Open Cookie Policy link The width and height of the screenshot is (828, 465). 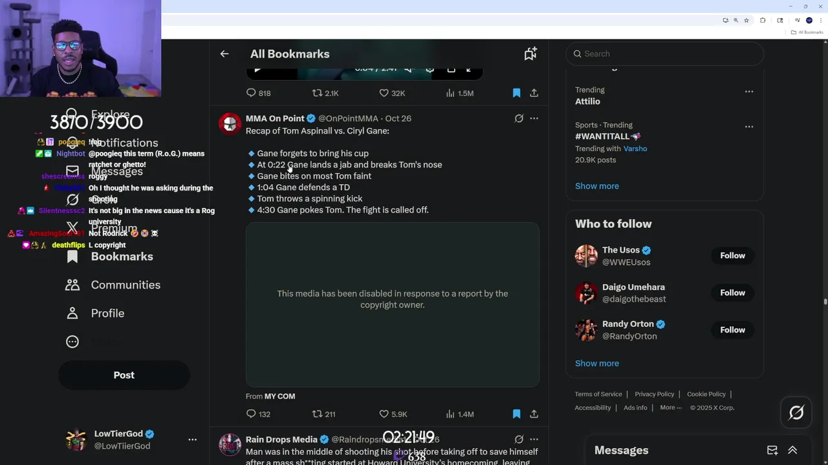(x=706, y=394)
